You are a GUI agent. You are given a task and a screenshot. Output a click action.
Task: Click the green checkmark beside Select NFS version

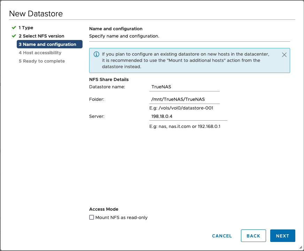click(x=14, y=36)
